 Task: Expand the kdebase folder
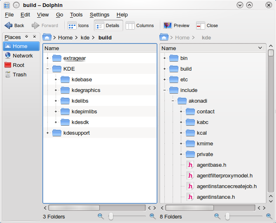click(x=56, y=80)
